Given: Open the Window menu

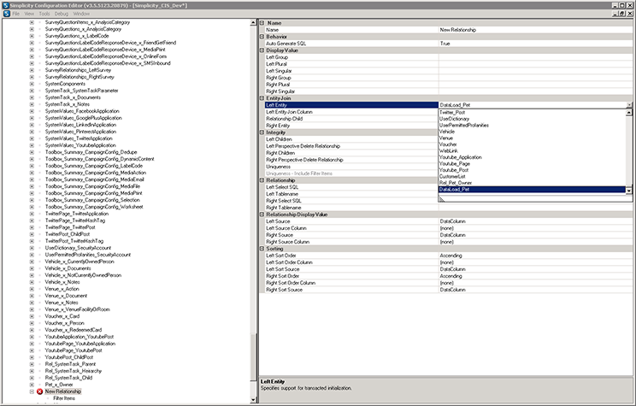Looking at the screenshot, I should coord(81,14).
